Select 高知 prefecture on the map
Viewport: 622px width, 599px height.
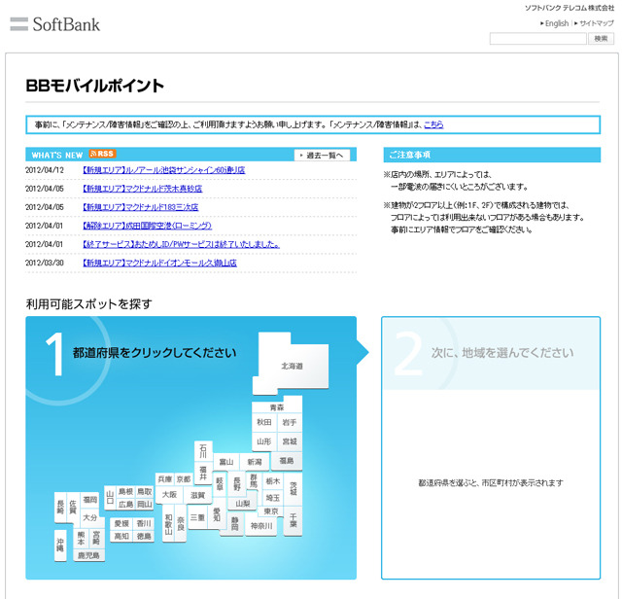[x=121, y=537]
